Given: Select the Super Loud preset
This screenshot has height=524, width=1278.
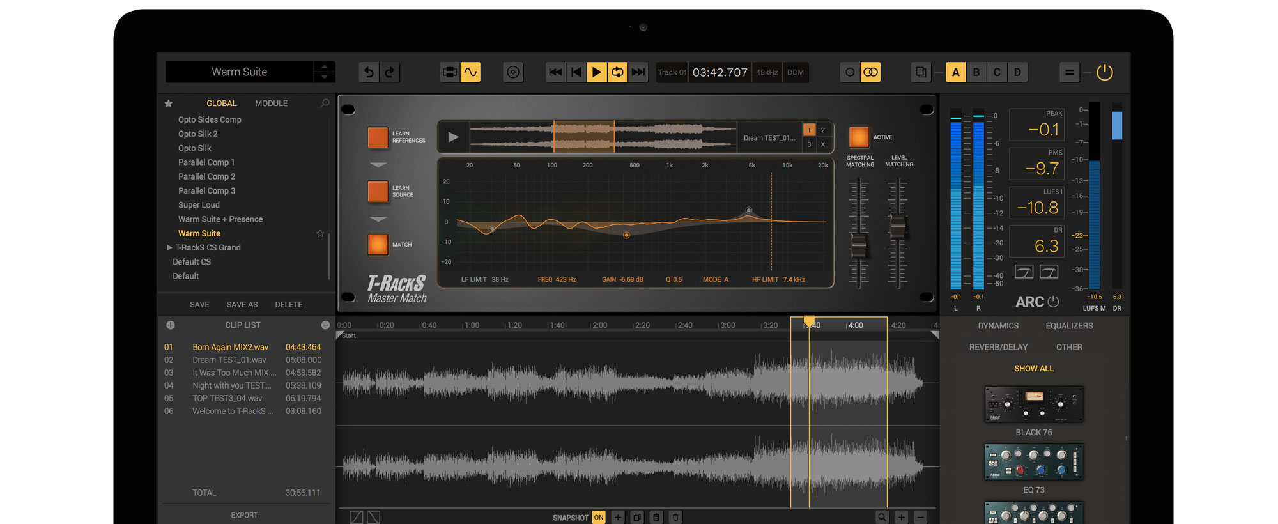Looking at the screenshot, I should click(199, 205).
